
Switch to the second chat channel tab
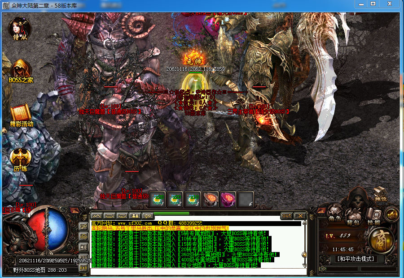pos(109,216)
